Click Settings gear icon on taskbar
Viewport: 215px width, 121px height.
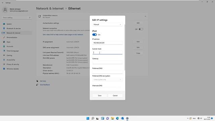pos(127,118)
